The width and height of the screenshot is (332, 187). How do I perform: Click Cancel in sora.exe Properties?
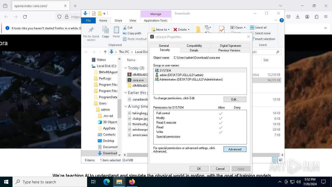[220, 169]
